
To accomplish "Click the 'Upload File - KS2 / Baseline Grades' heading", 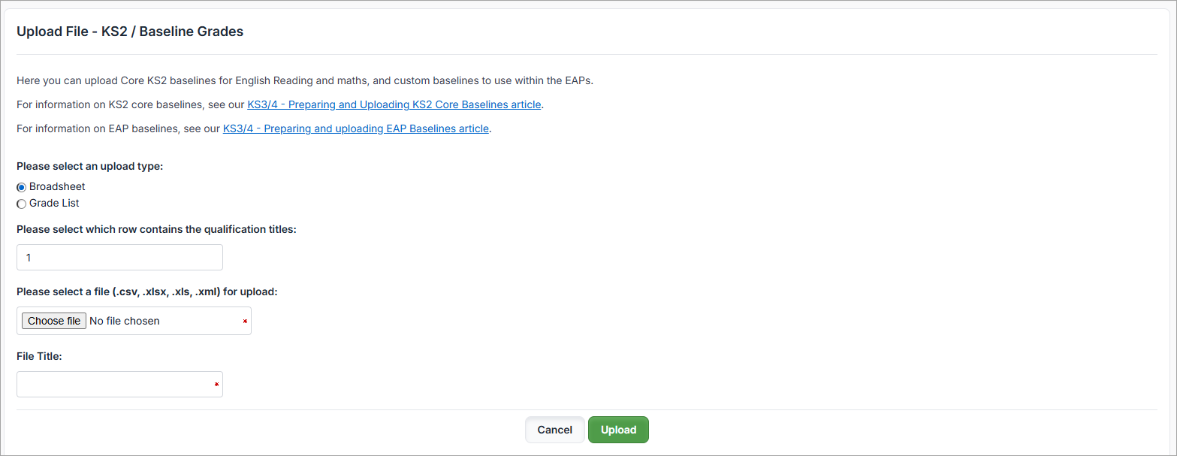I will coord(130,32).
